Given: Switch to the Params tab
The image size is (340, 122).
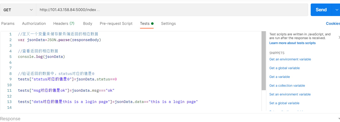Looking at the screenshot, I should coord(8,24).
